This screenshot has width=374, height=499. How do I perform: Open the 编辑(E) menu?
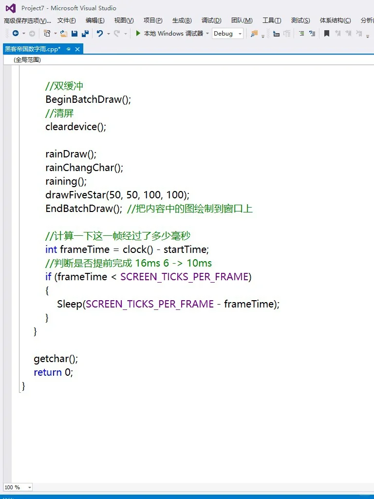(95, 20)
